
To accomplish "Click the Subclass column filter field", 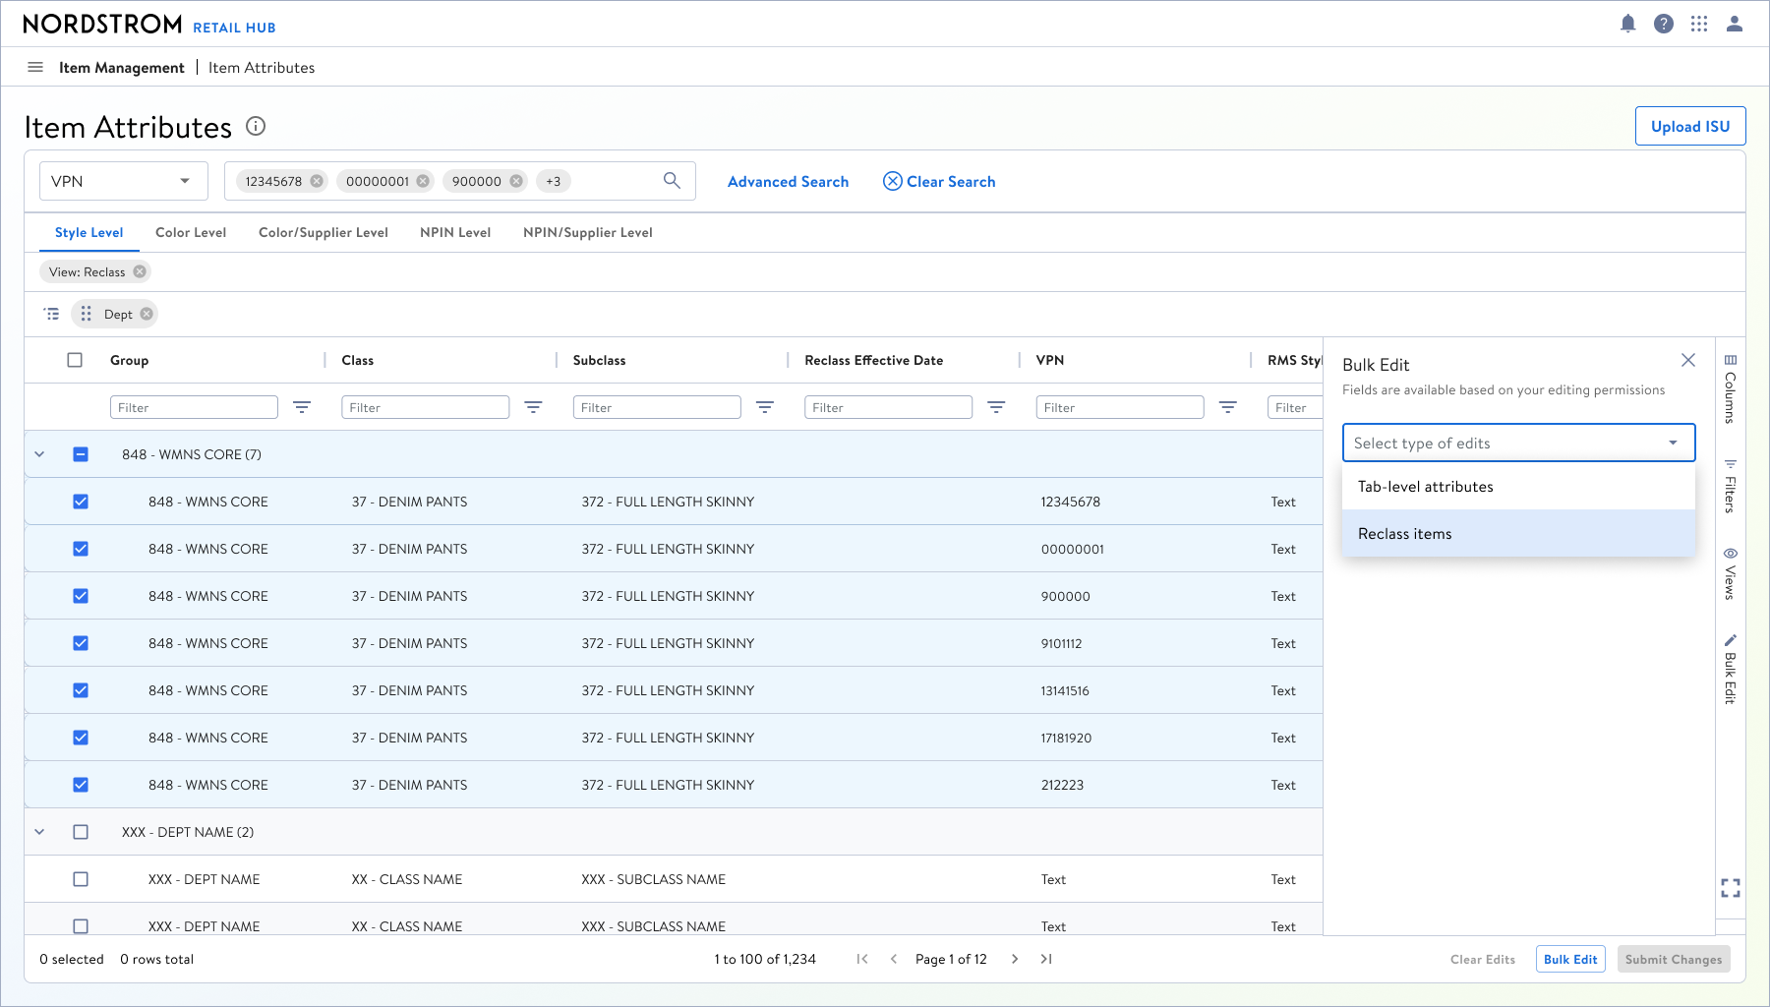I will [x=657, y=407].
